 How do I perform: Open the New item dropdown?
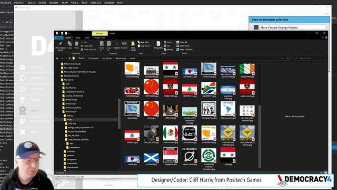coord(144,42)
